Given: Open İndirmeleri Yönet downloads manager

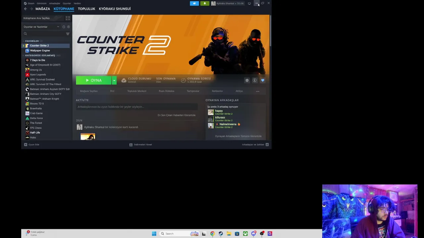Looking at the screenshot, I should (140, 144).
